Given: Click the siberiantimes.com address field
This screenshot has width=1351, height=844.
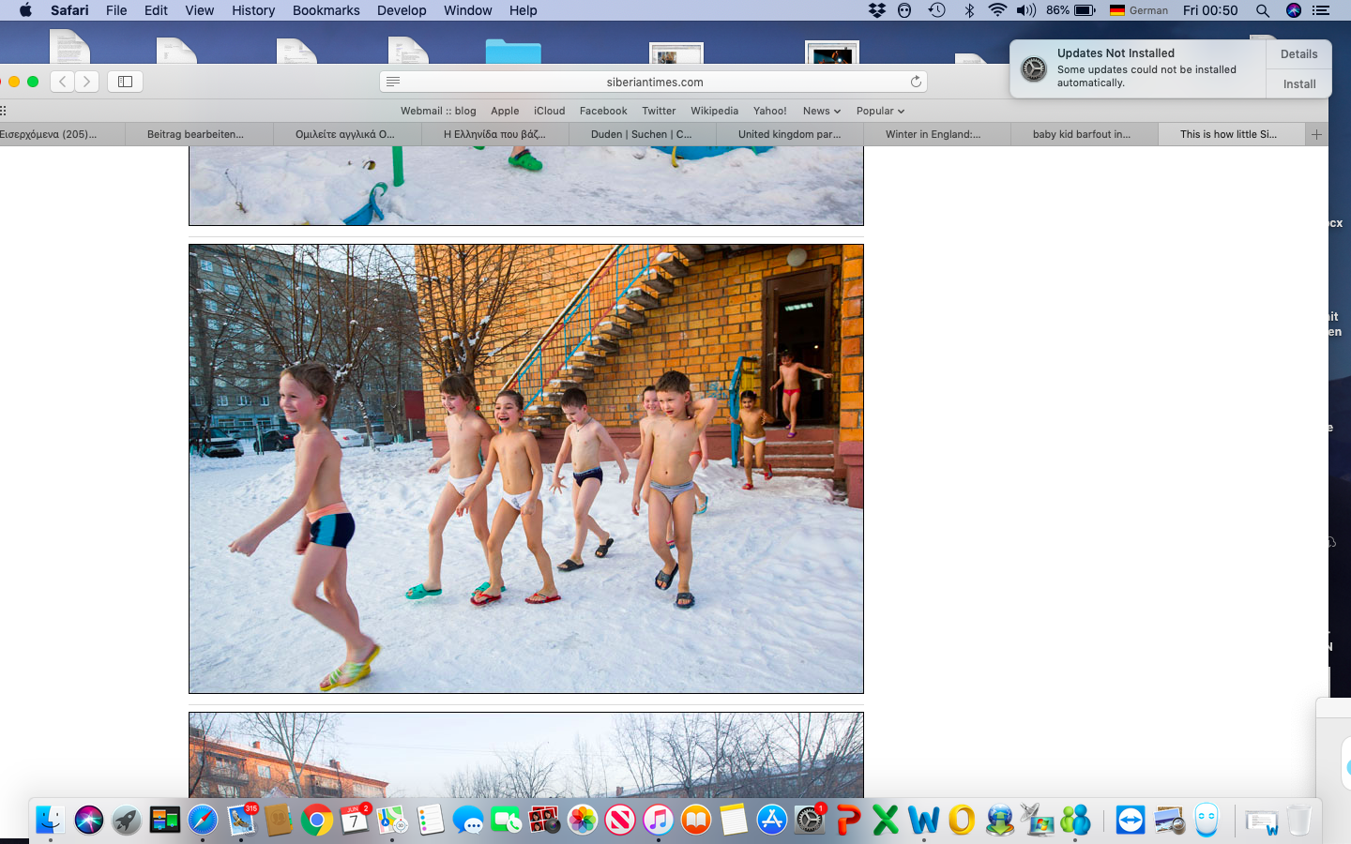Looking at the screenshot, I should (x=654, y=82).
